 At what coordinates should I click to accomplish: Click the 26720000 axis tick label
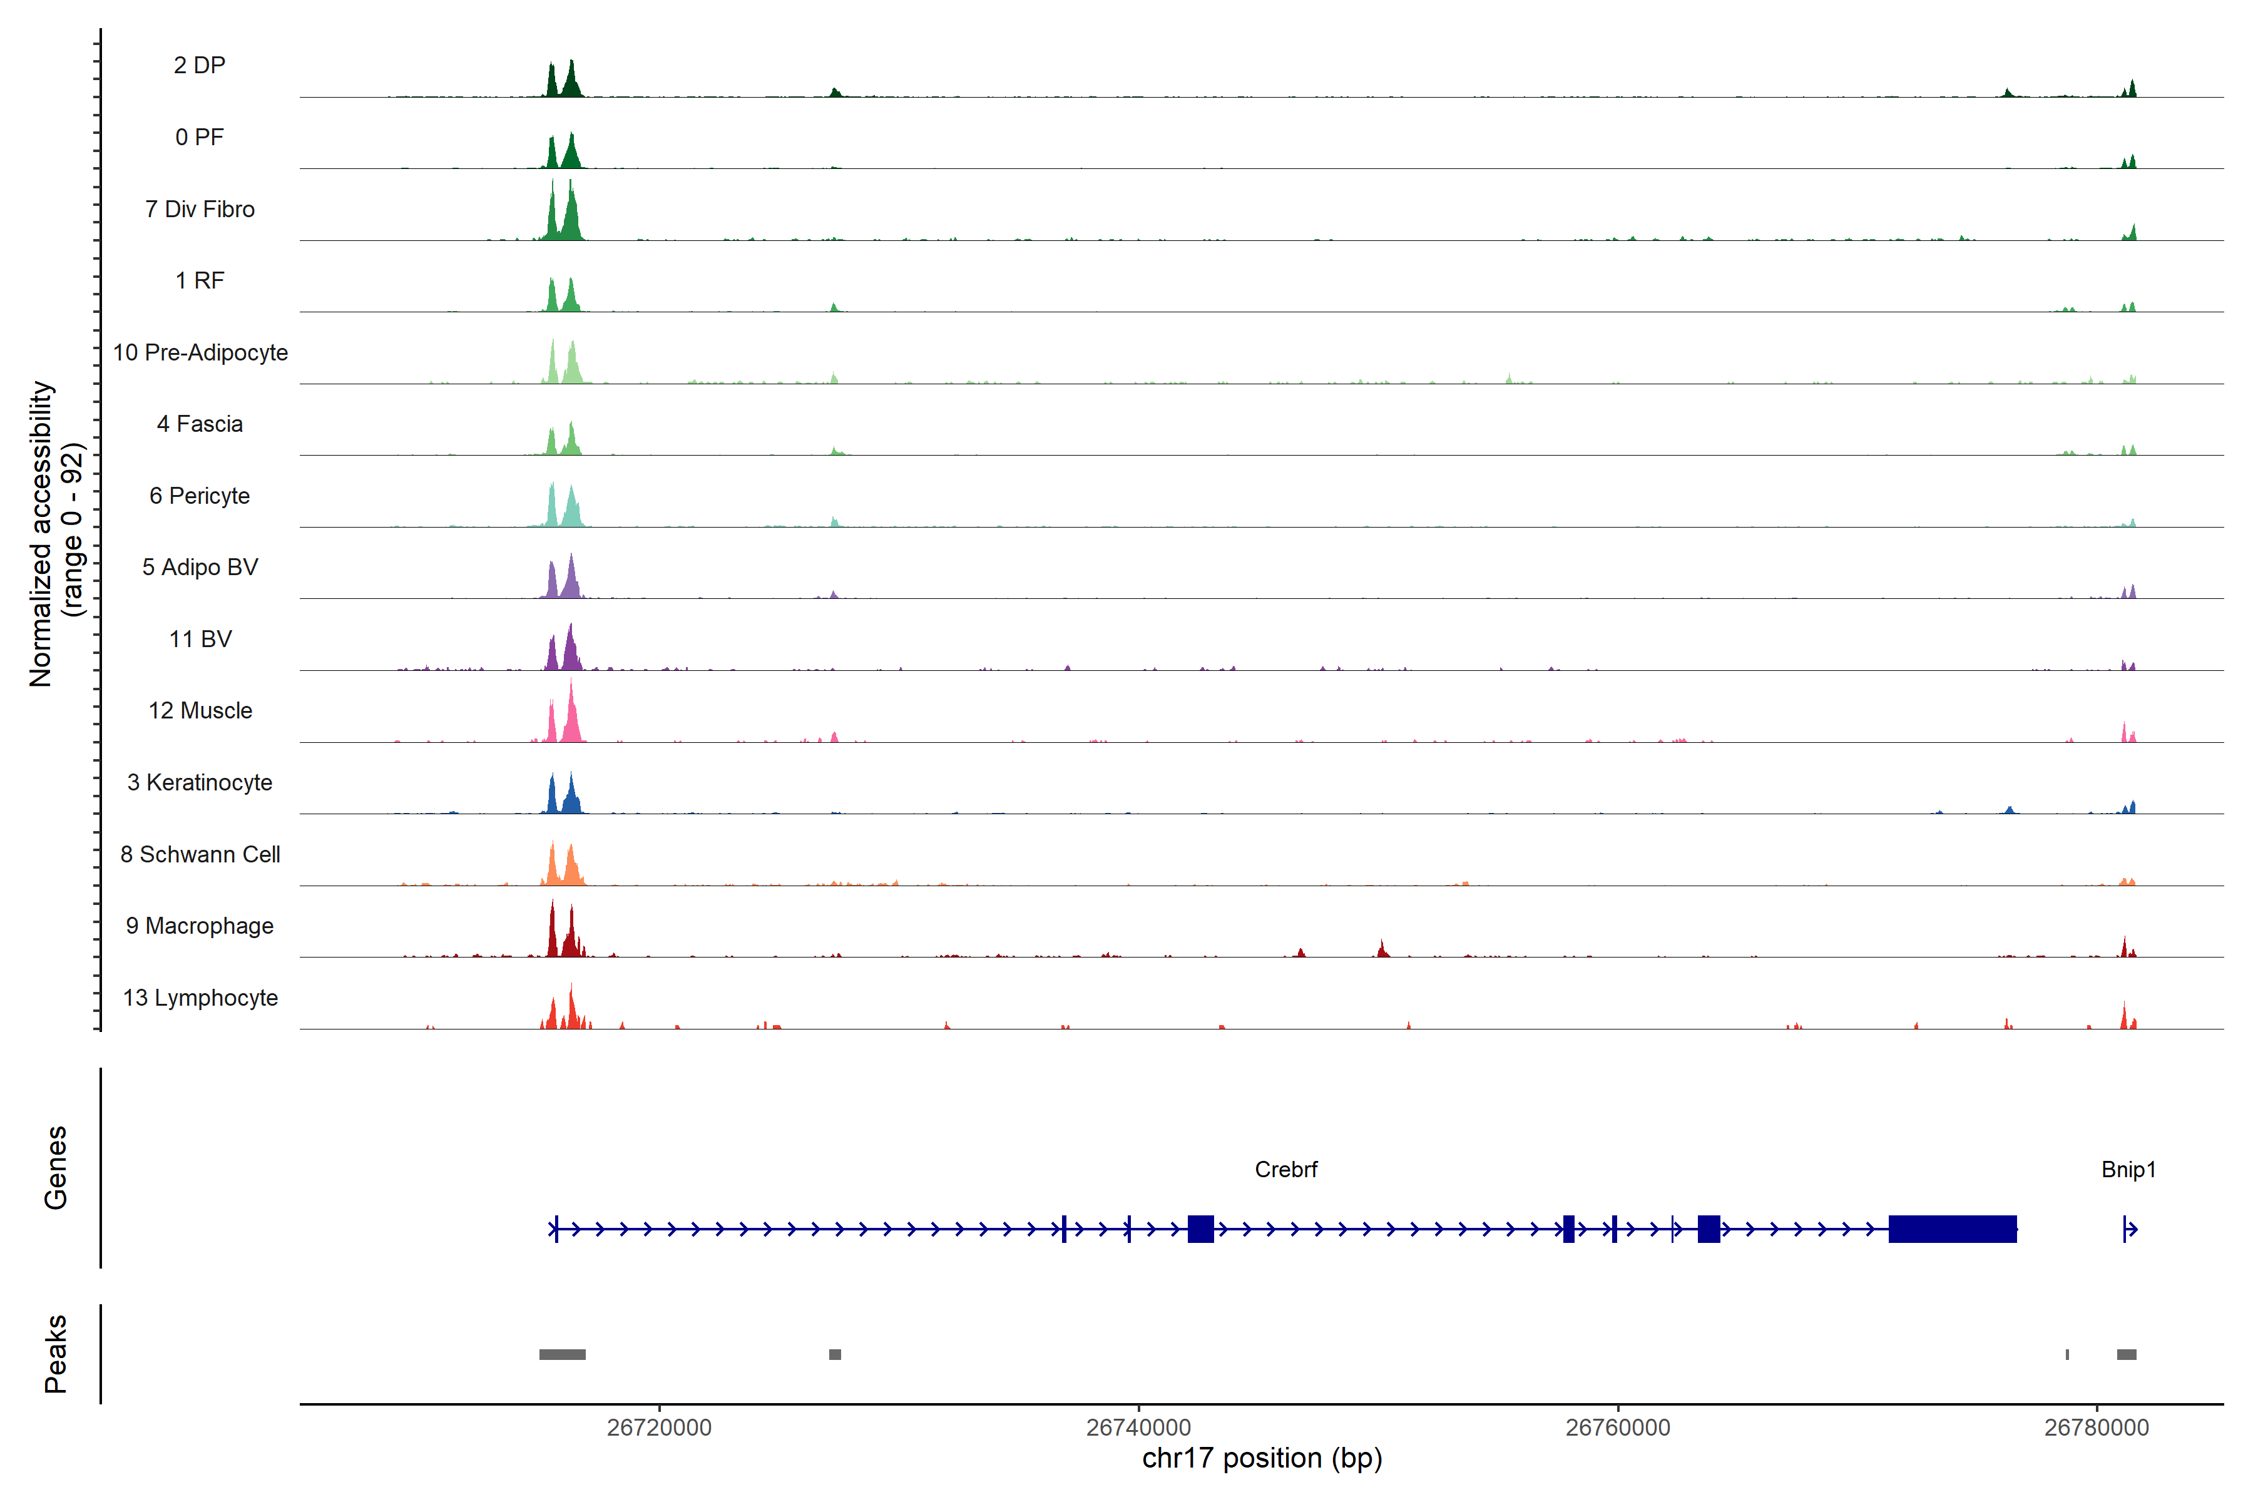659,1428
